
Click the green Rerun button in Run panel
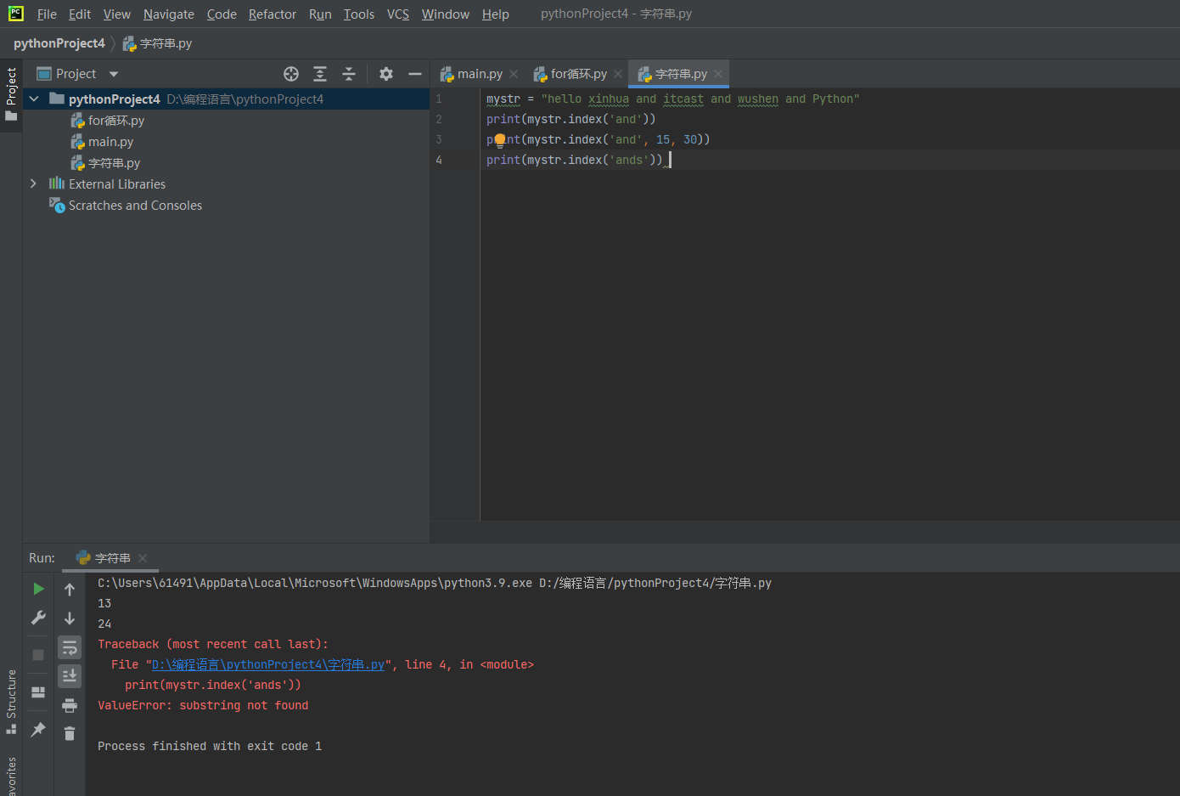point(38,589)
